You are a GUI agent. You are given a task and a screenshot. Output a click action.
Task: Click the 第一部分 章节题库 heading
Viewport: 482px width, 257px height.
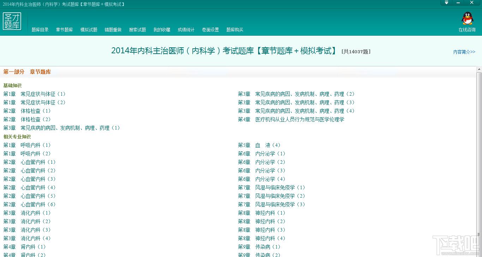pos(27,72)
